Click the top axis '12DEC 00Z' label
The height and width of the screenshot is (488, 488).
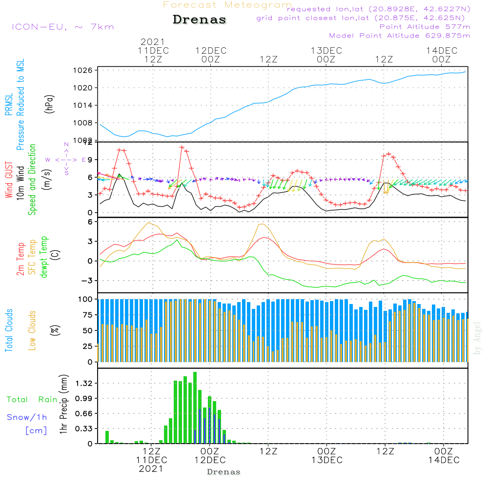coord(211,55)
